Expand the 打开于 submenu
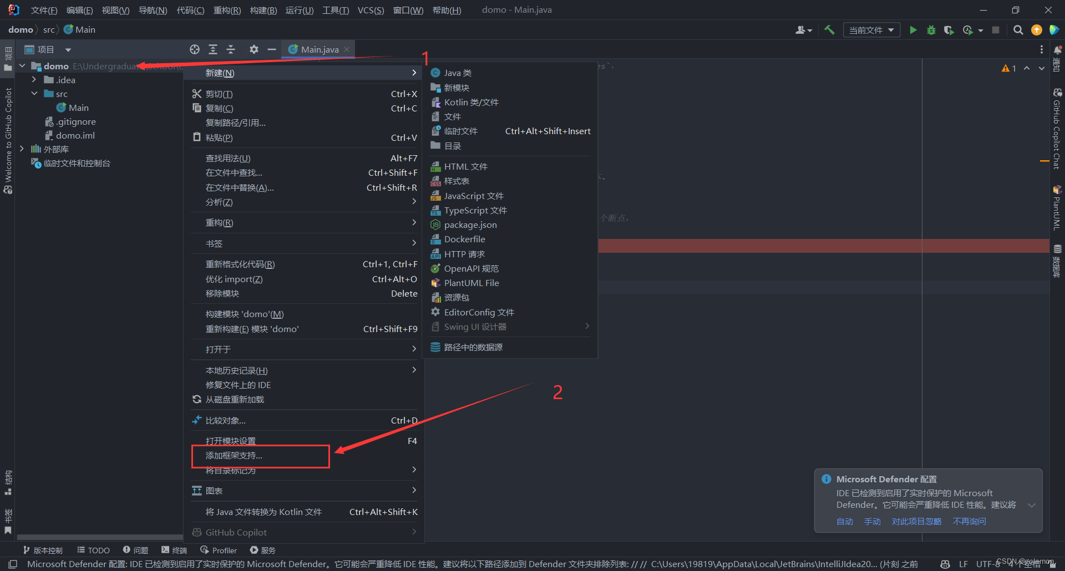 tap(304, 349)
